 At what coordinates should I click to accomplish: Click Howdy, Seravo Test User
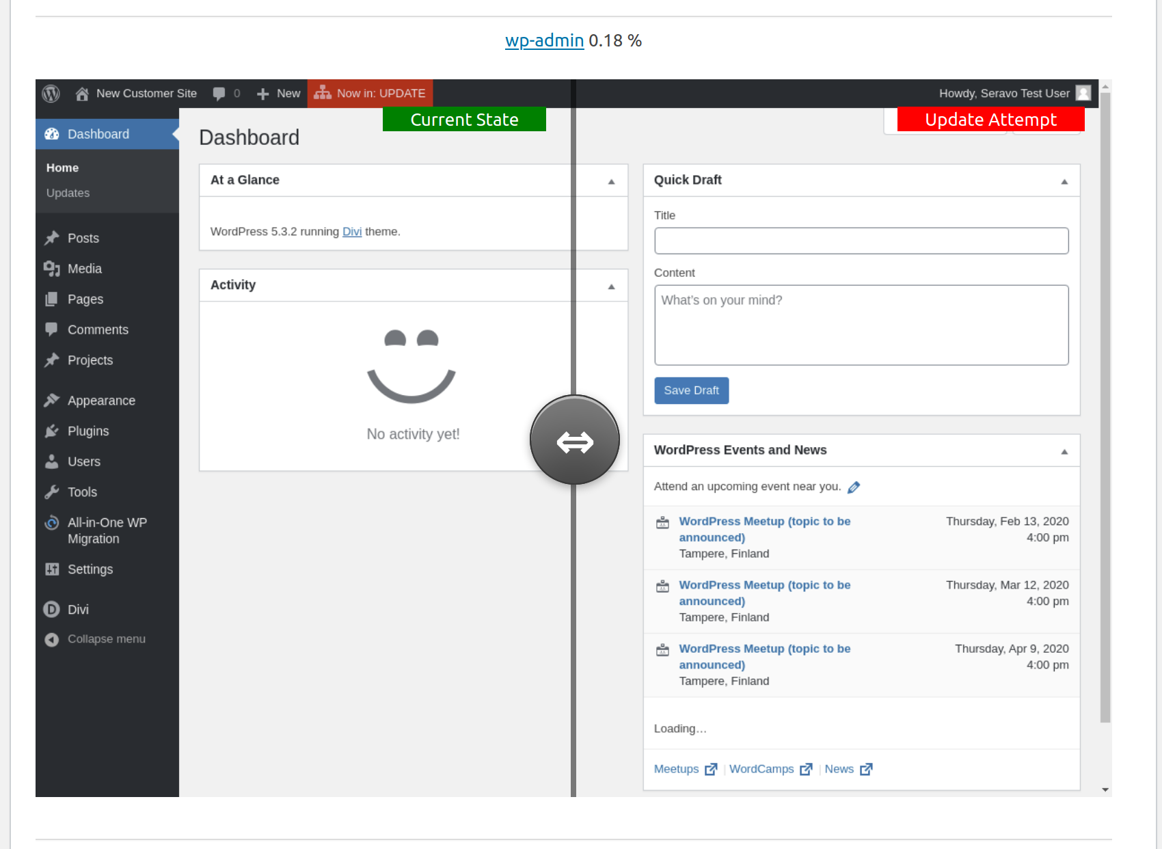(x=1004, y=94)
